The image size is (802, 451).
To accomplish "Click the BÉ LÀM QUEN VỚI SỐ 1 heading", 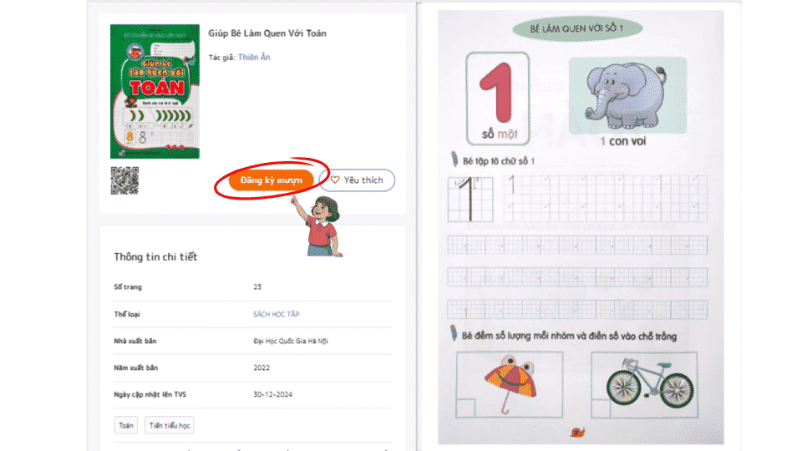I will click(577, 28).
